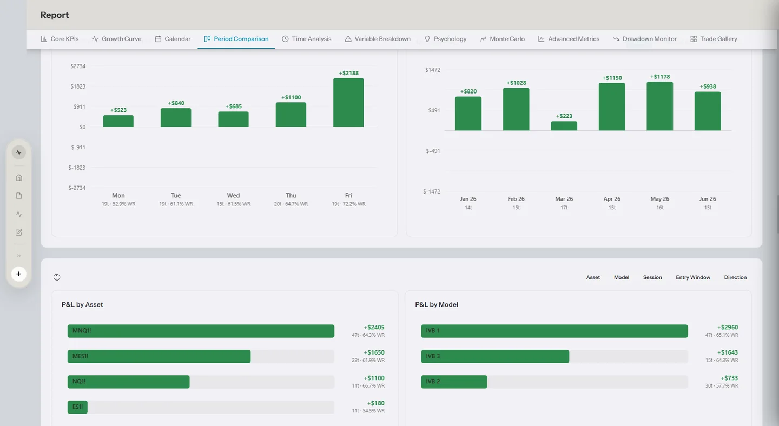Open the Core KPIs tab
The height and width of the screenshot is (426, 779).
pyautogui.click(x=60, y=39)
